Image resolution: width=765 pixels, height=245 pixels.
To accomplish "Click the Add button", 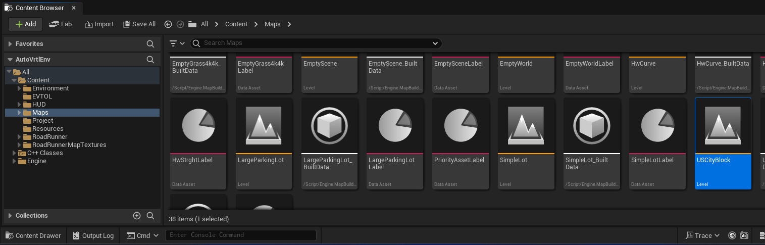I will [26, 24].
